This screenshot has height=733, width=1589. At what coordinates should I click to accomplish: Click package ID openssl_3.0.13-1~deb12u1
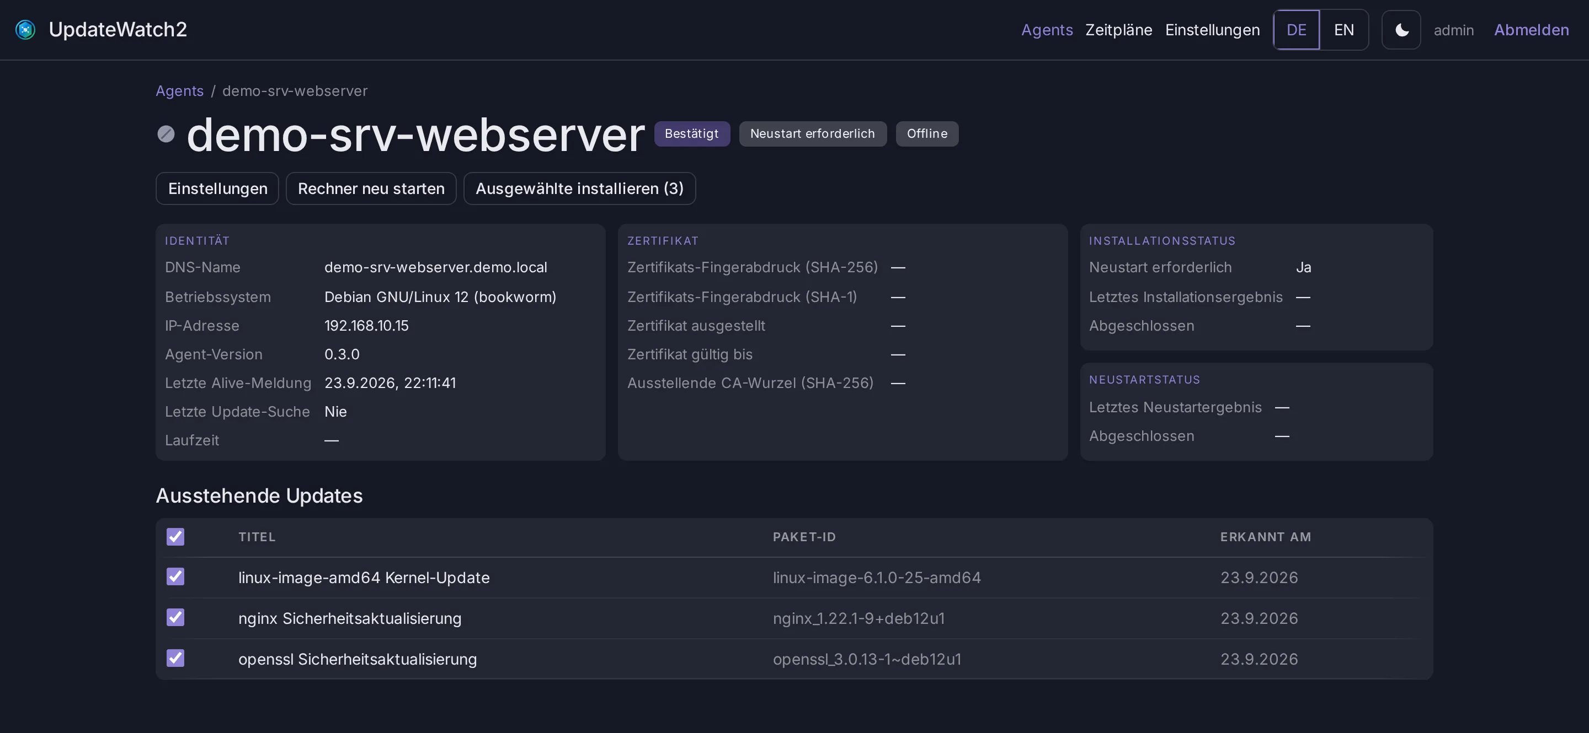point(867,659)
